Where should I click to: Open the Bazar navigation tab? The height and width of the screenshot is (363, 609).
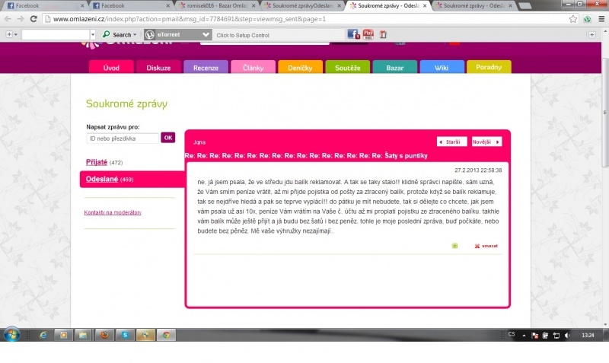(x=394, y=68)
